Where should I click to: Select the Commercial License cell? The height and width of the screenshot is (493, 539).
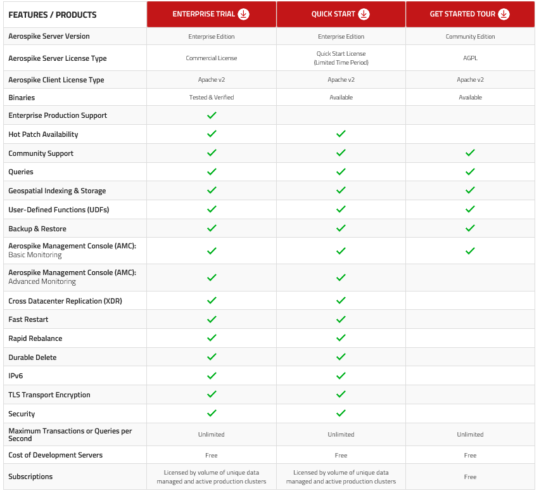[212, 58]
